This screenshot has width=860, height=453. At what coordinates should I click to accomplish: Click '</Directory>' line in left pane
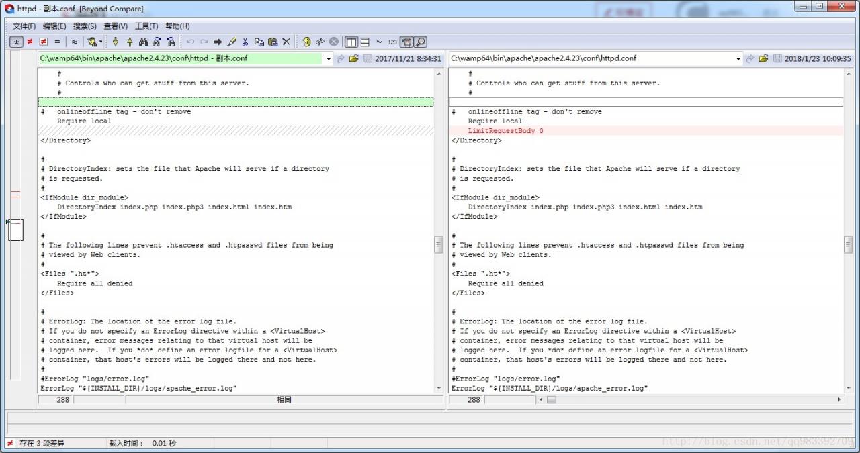point(65,140)
